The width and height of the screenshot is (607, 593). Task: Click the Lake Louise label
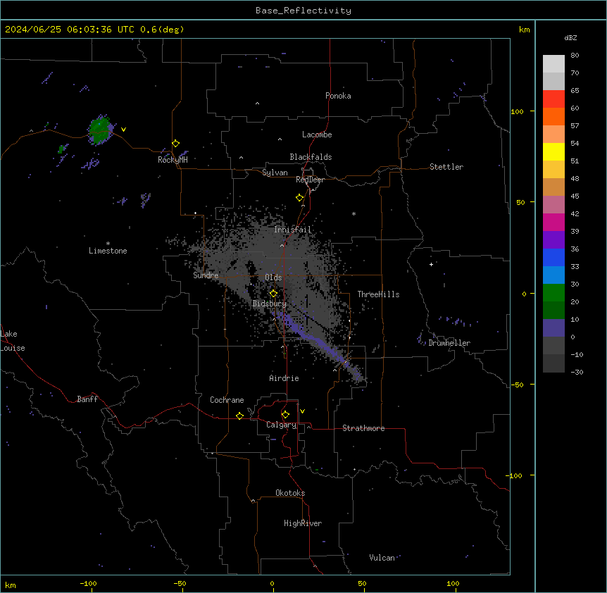pyautogui.click(x=13, y=341)
